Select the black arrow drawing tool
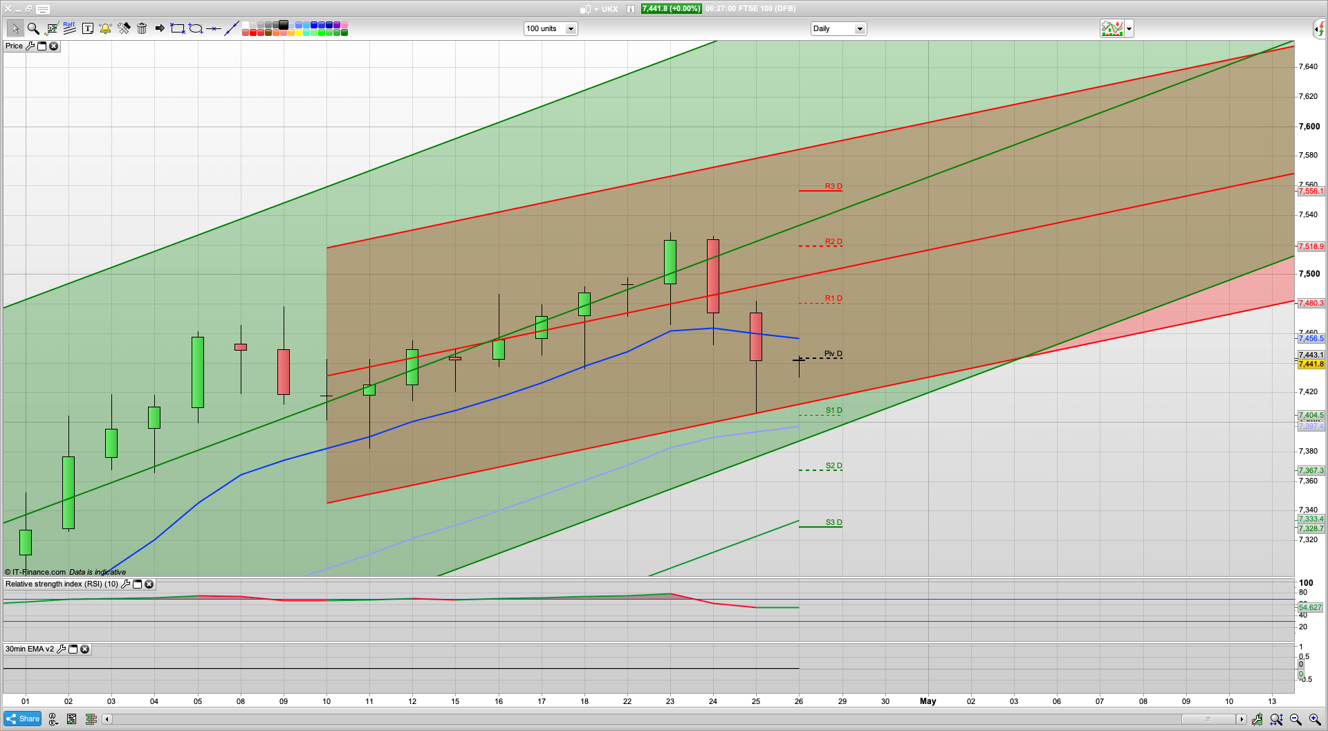Image resolution: width=1328 pixels, height=731 pixels. click(160, 28)
